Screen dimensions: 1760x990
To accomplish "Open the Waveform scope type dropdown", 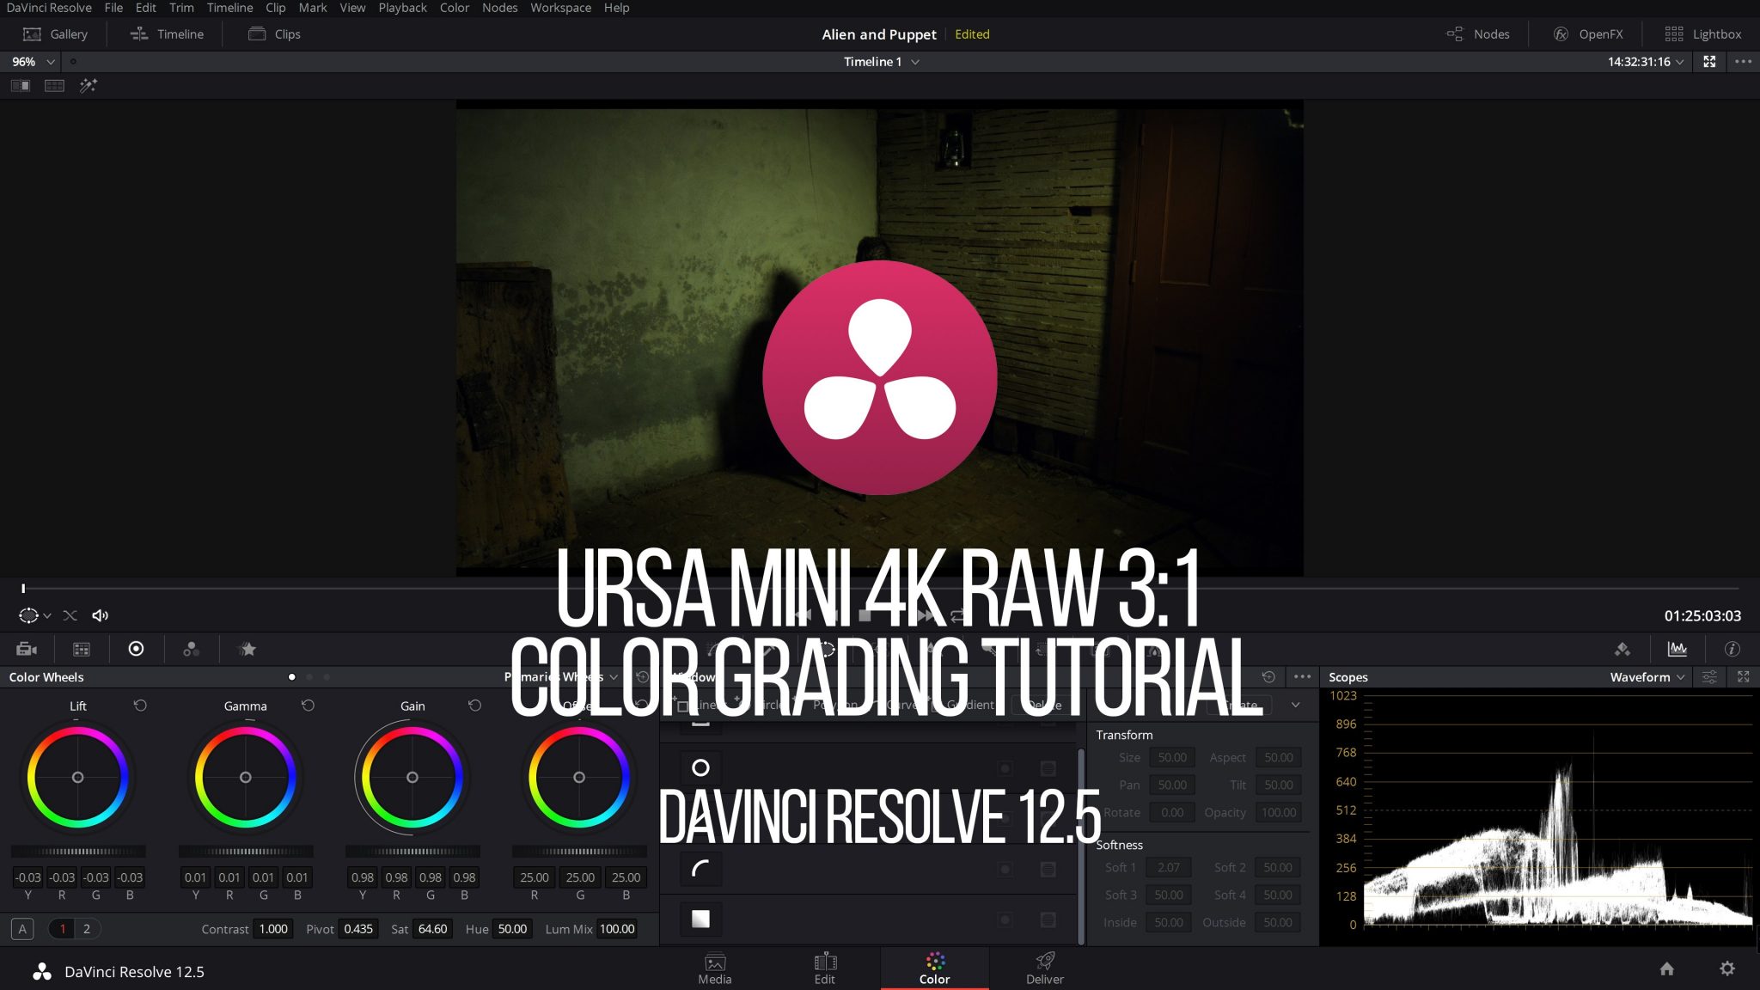I will click(x=1647, y=677).
